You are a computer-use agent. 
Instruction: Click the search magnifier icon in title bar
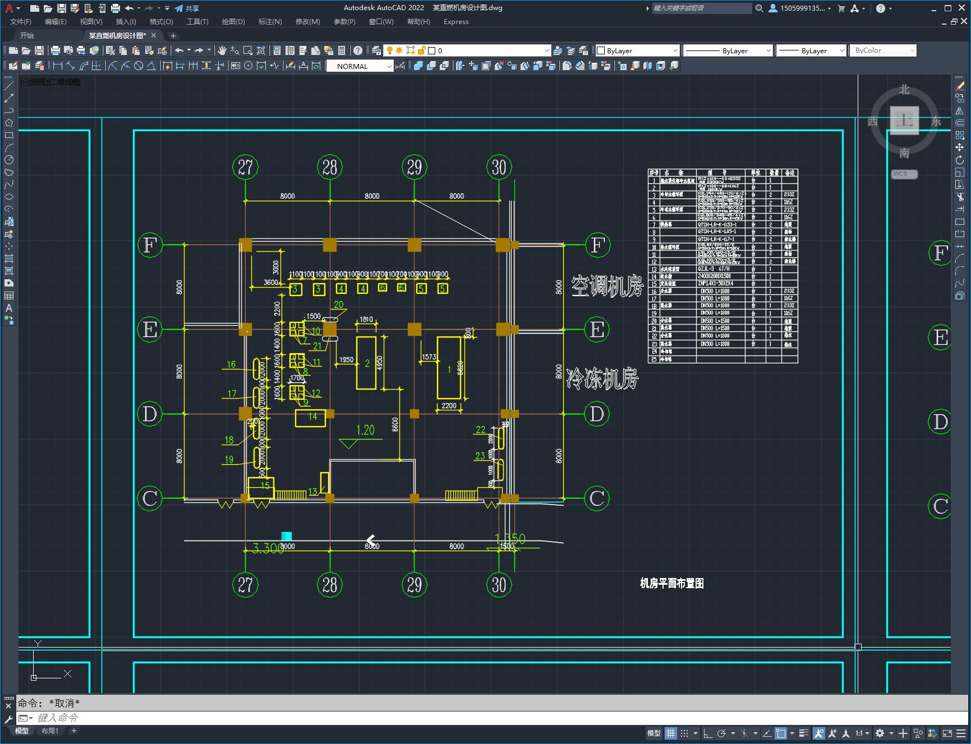(x=760, y=8)
